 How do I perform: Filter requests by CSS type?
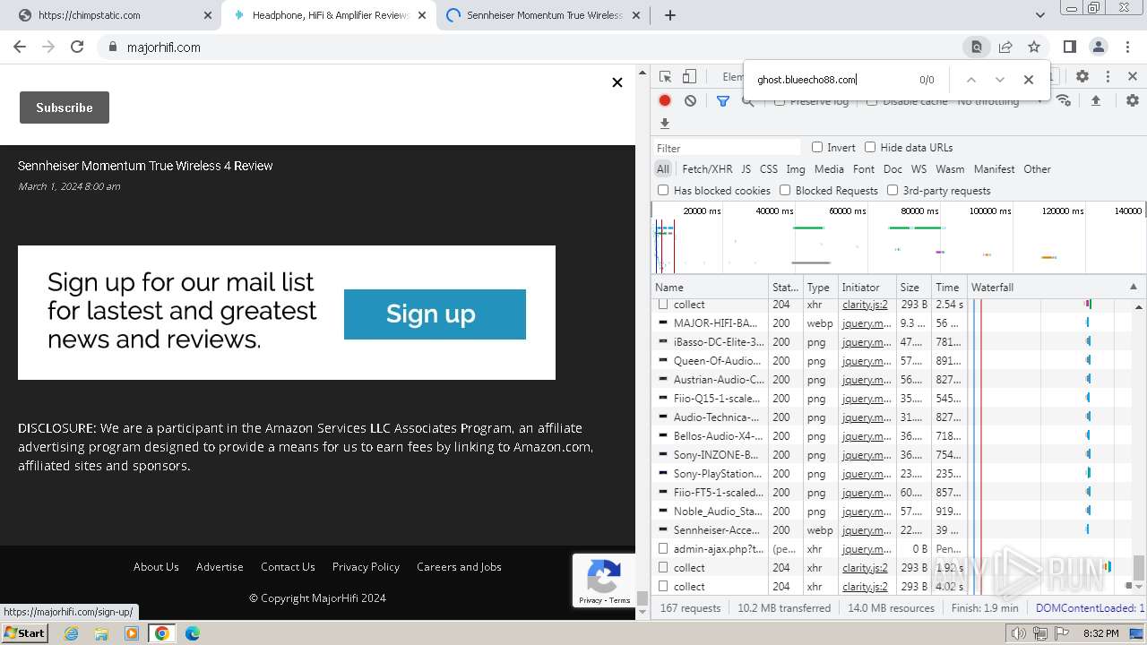[x=769, y=168]
